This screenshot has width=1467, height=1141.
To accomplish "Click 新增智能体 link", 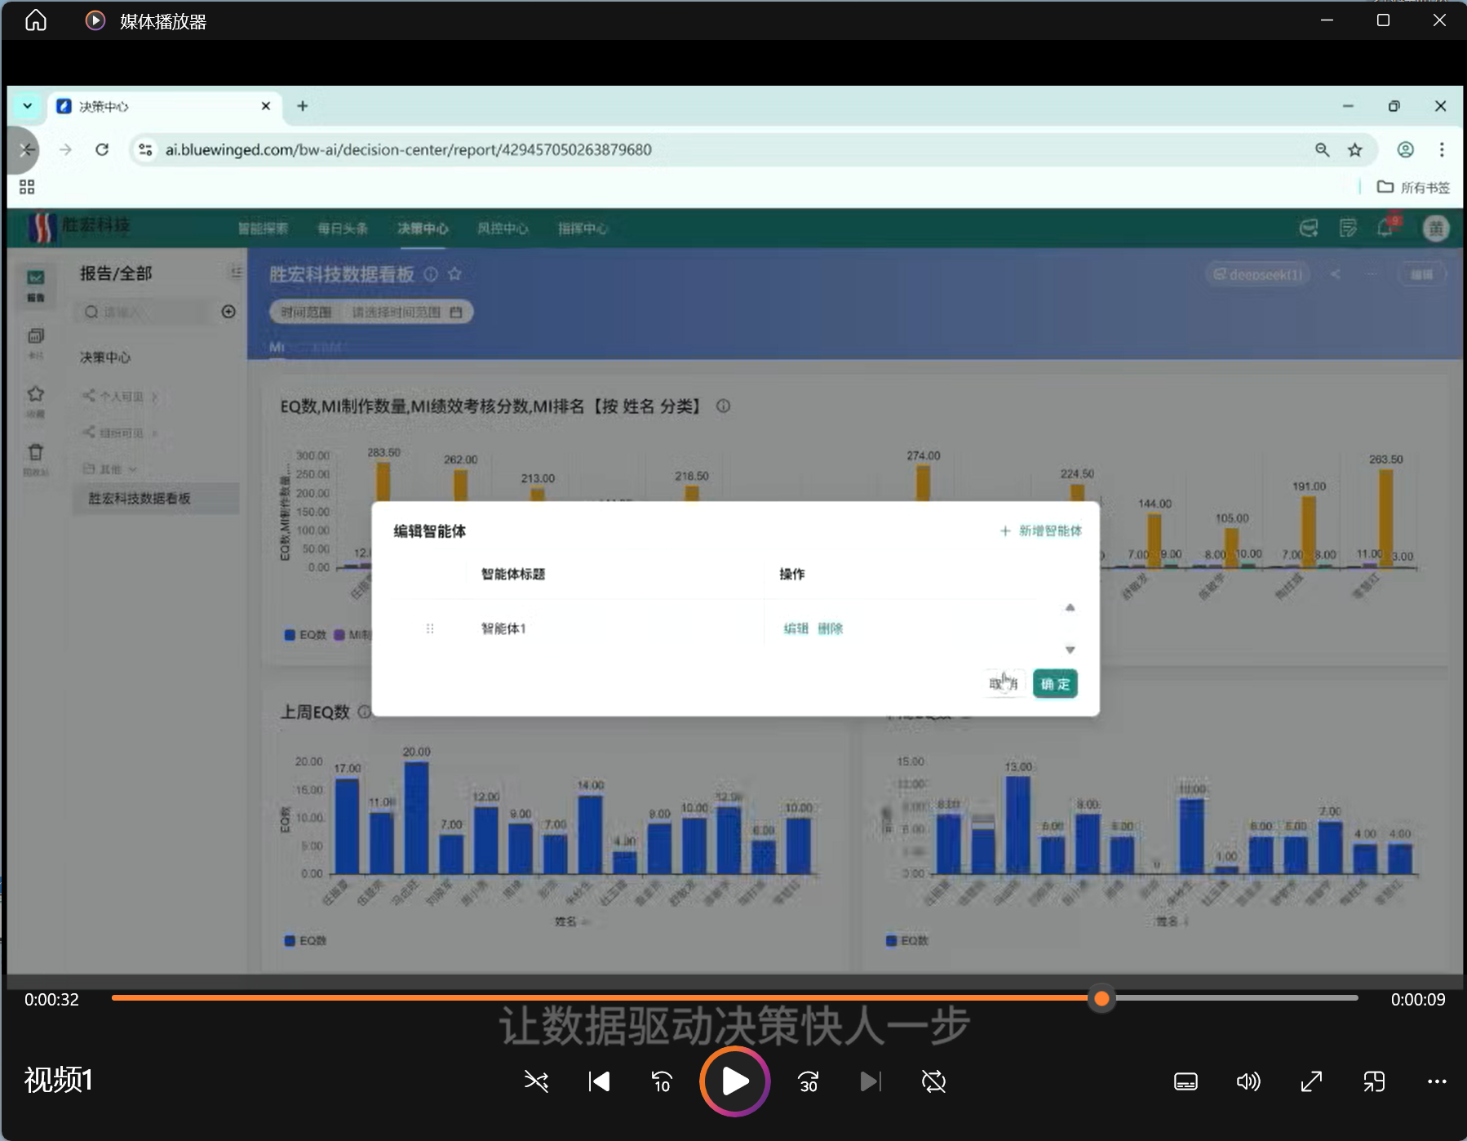I will coord(1041,531).
